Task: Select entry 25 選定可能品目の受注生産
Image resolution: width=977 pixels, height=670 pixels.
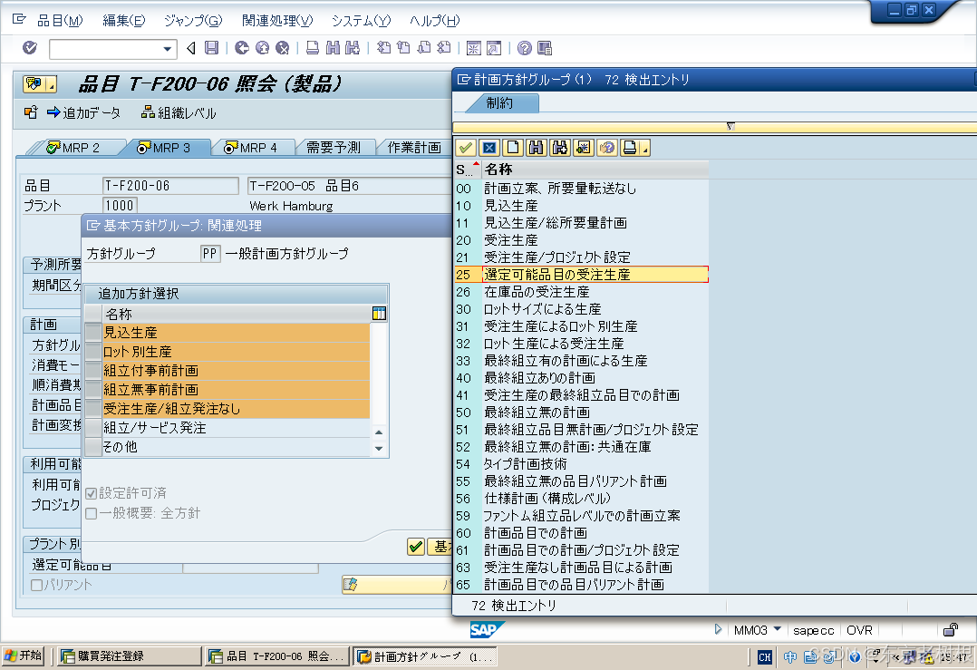Action: click(581, 274)
